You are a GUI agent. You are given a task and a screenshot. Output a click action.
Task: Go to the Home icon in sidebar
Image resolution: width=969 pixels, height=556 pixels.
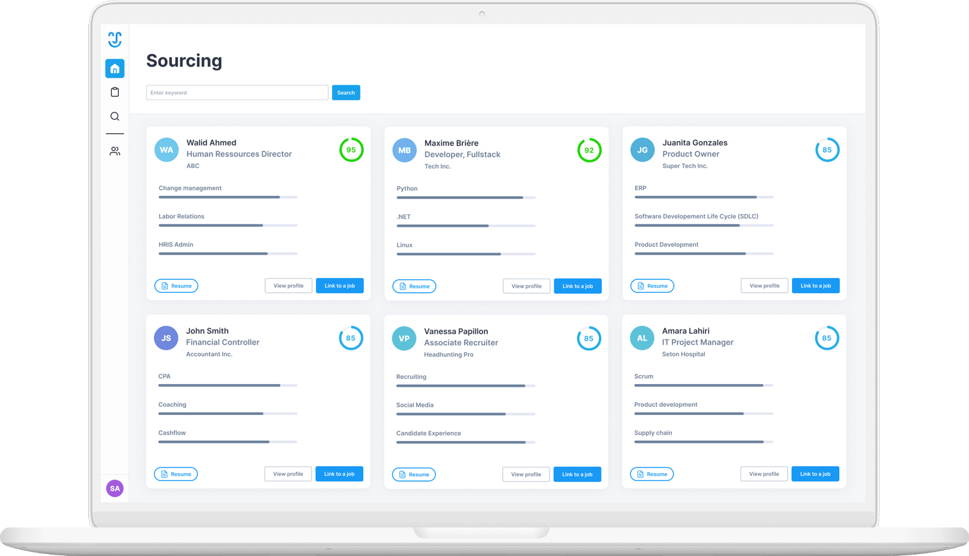coord(115,69)
